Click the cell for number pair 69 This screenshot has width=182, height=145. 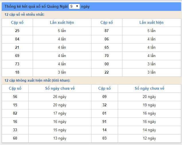coord(17,56)
